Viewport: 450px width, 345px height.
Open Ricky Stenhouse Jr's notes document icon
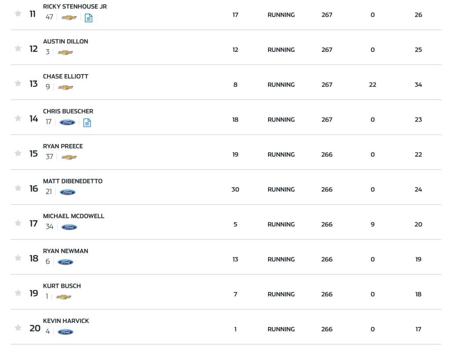pyautogui.click(x=88, y=18)
